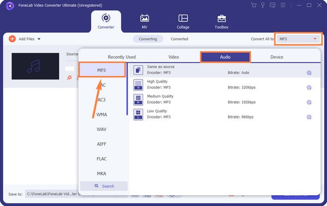Image resolution: width=327 pixels, height=206 pixels.
Task: Open the MV tab
Action: point(144,21)
